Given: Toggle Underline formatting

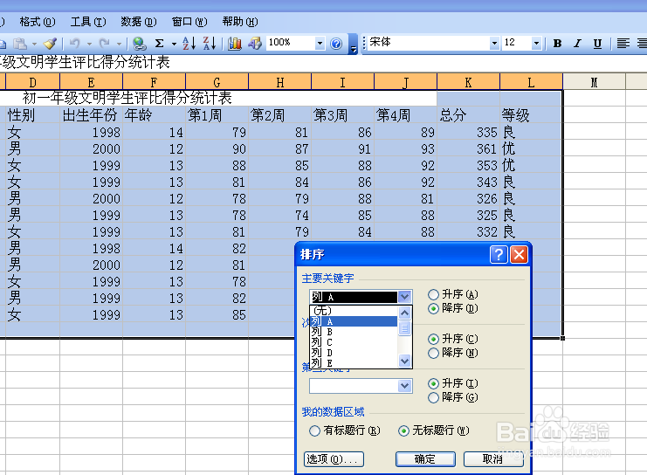Looking at the screenshot, I should point(597,44).
